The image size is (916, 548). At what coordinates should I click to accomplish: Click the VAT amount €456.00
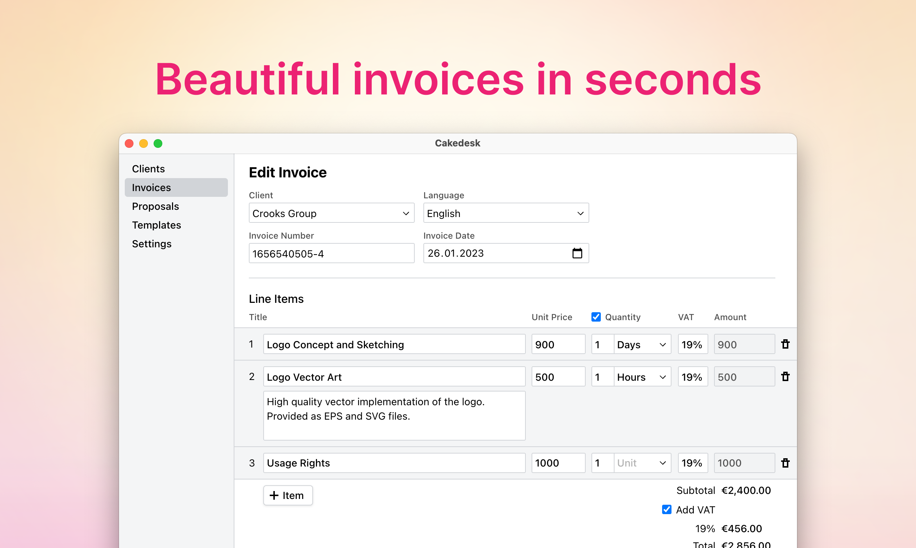click(x=742, y=529)
